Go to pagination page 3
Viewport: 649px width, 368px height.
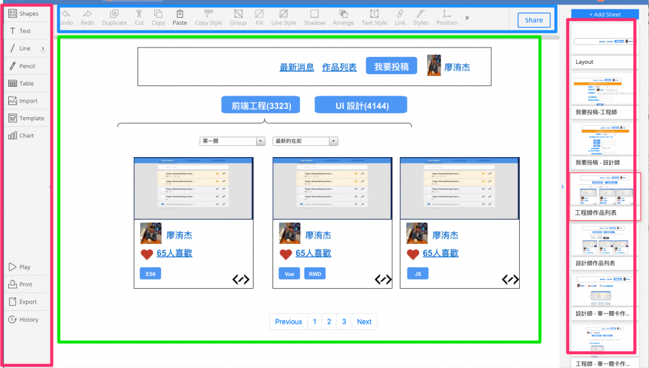(344, 322)
